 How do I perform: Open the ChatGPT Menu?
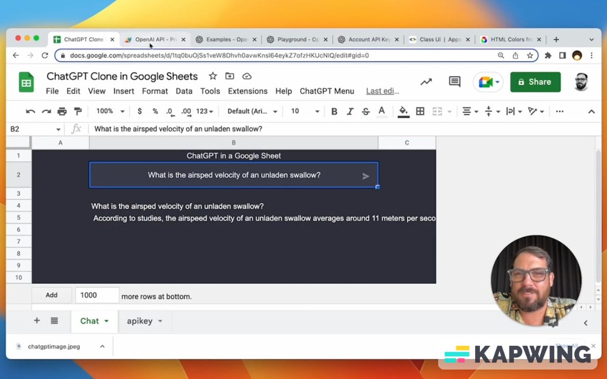tap(327, 91)
